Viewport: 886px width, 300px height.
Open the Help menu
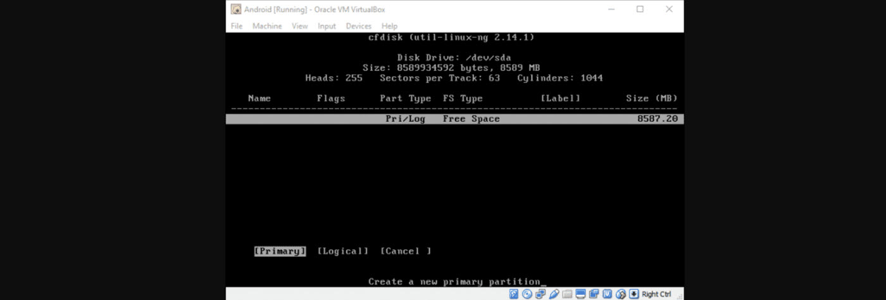(x=389, y=26)
